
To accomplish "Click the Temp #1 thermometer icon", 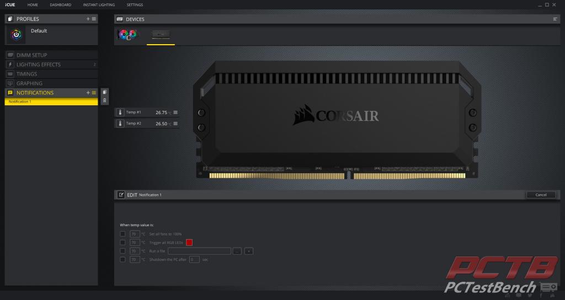I will point(120,113).
